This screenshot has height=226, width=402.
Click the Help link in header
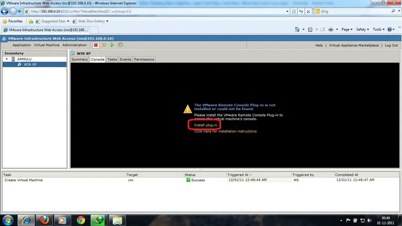click(319, 45)
